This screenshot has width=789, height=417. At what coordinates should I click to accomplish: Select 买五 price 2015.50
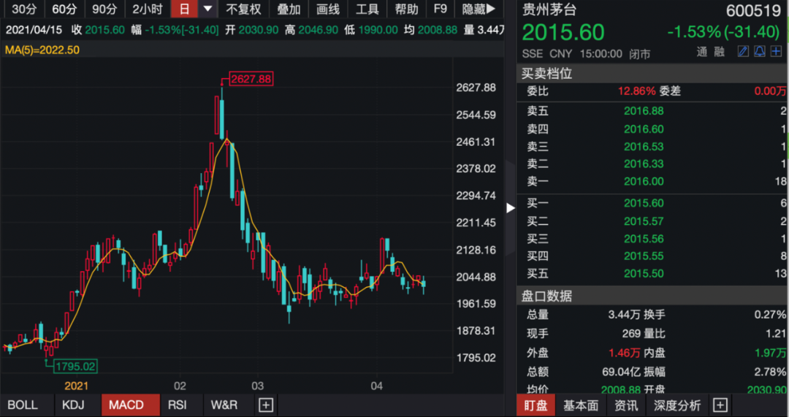(x=644, y=274)
